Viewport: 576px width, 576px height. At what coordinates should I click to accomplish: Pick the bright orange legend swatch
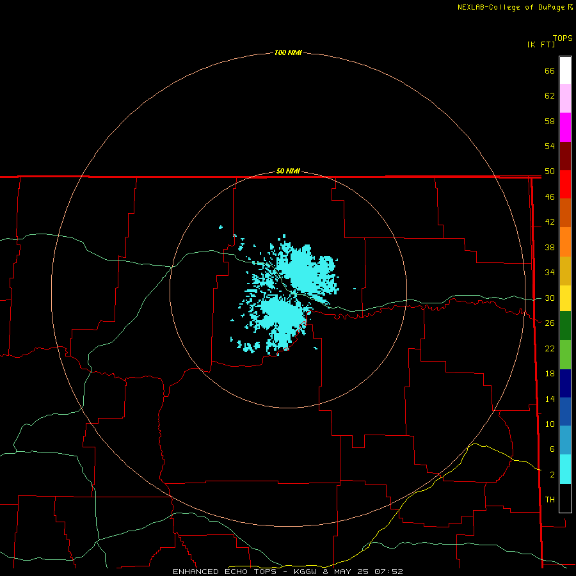pos(565,242)
